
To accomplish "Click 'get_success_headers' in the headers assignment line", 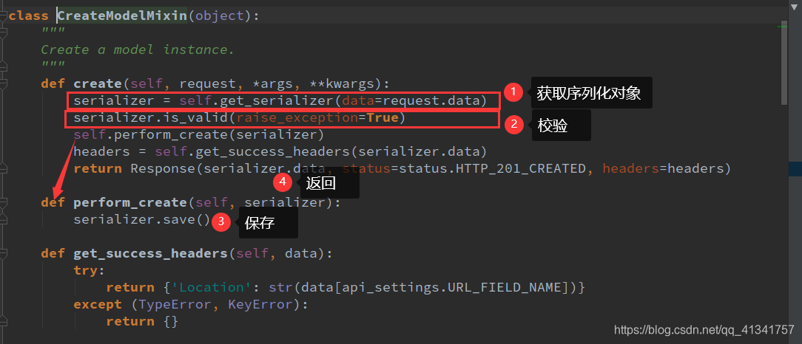I will [x=274, y=151].
